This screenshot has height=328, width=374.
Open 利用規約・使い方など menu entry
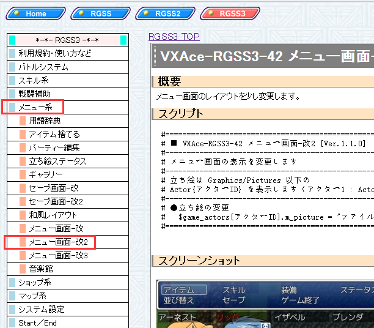68,53
